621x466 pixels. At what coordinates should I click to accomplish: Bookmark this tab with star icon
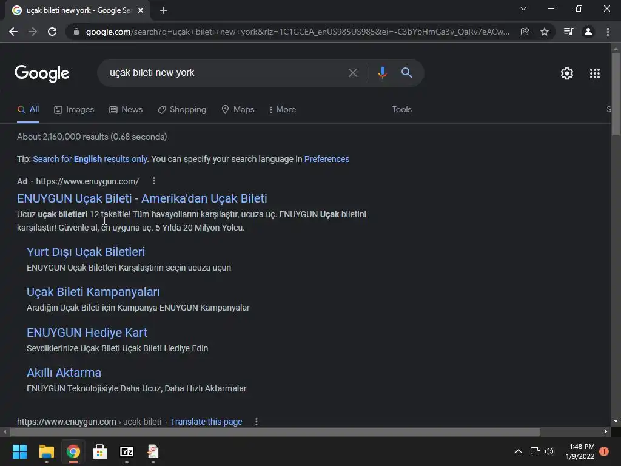[545, 32]
